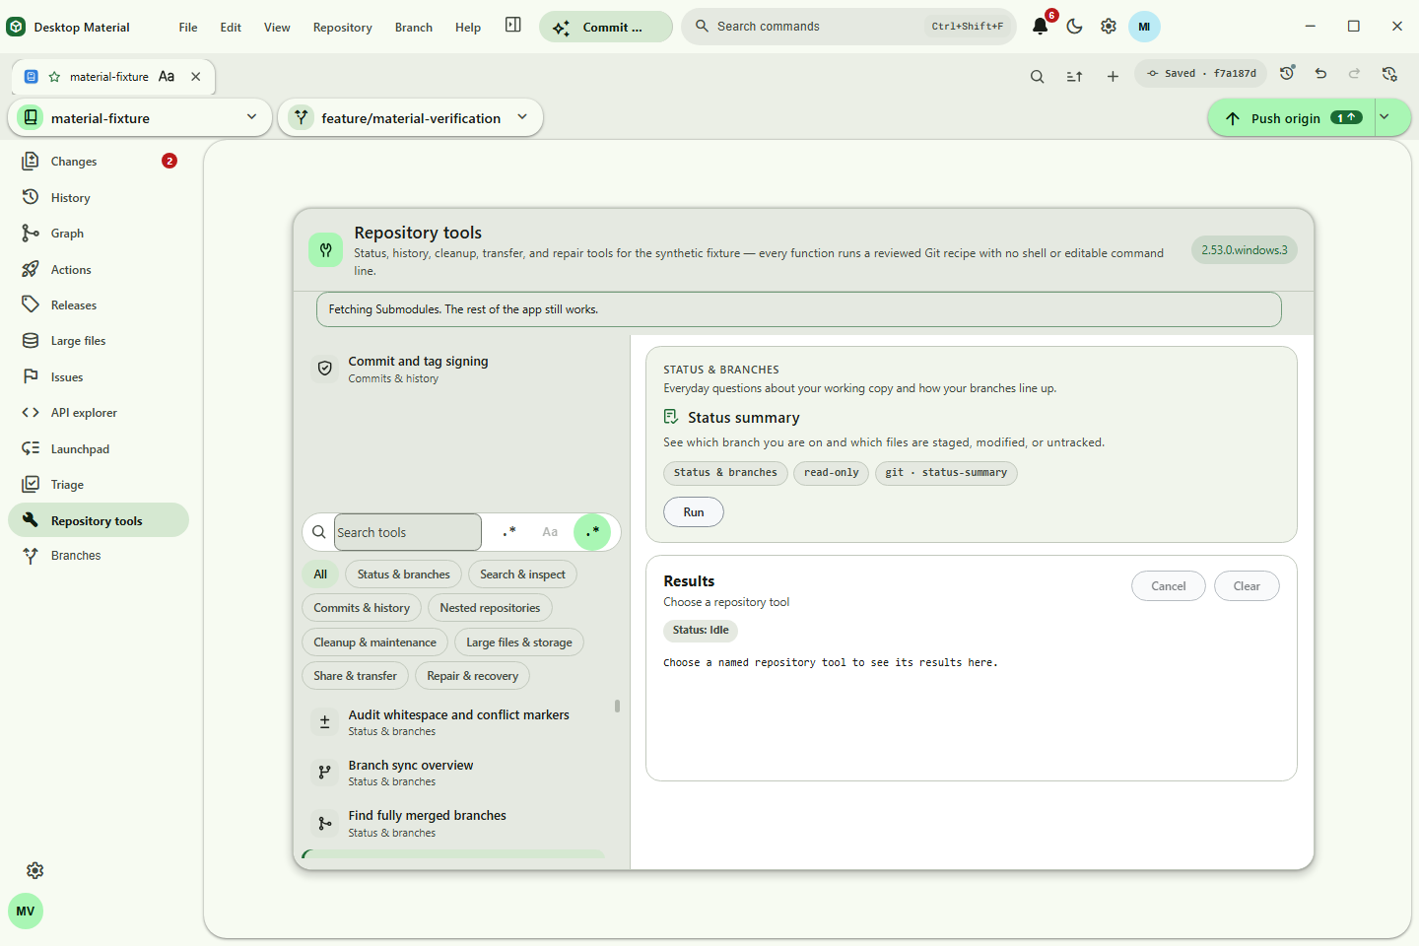
Task: Open the View menu
Action: [277, 28]
